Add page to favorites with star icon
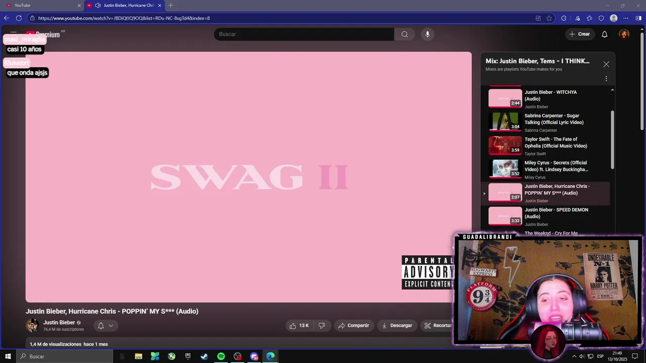Viewport: 646px width, 363px height. coord(550,18)
